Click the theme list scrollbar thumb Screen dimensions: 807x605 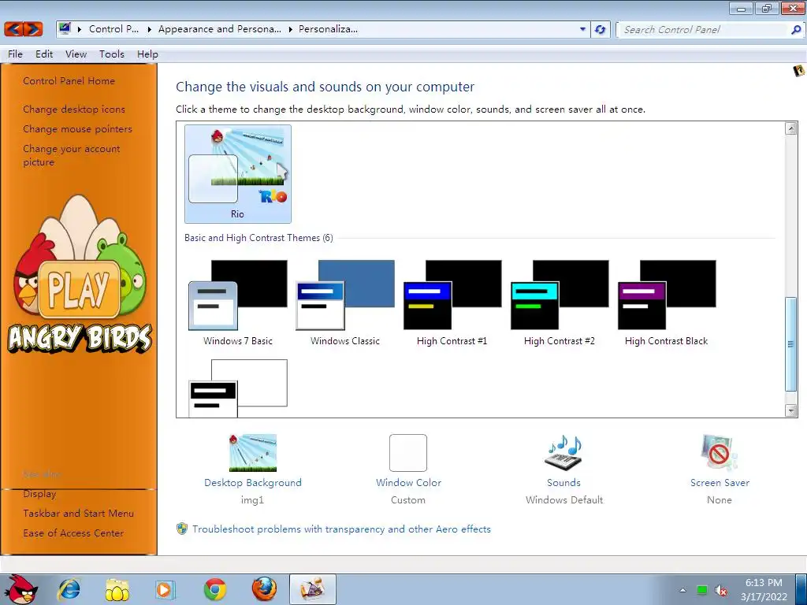click(x=791, y=344)
